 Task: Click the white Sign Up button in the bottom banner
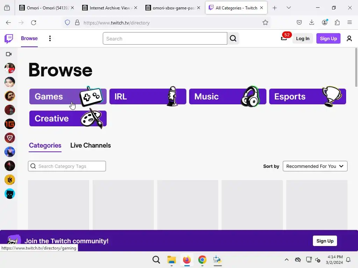pyautogui.click(x=325, y=241)
